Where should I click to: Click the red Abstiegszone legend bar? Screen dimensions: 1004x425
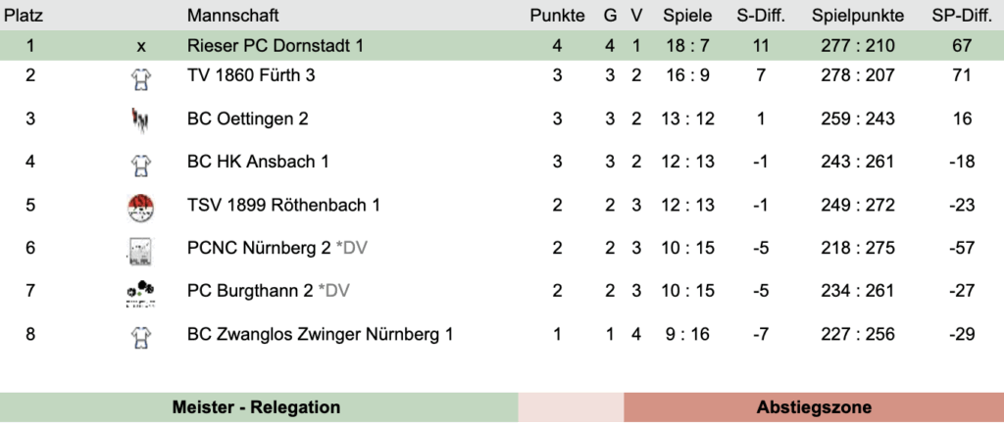(813, 407)
